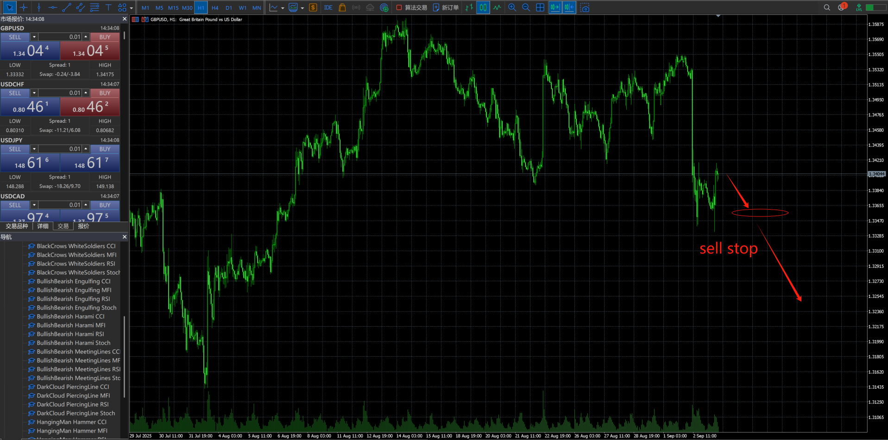Switch to 报价 ticks tab

point(83,226)
